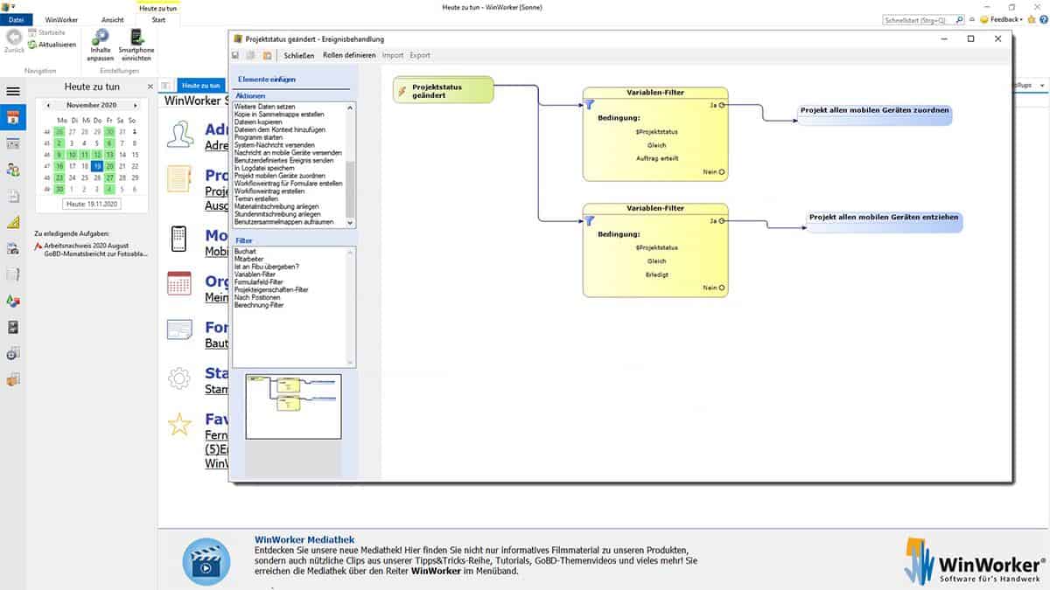The image size is (1050, 590).
Task: Click the Smartphone einrichten icon
Action: pyautogui.click(x=136, y=37)
